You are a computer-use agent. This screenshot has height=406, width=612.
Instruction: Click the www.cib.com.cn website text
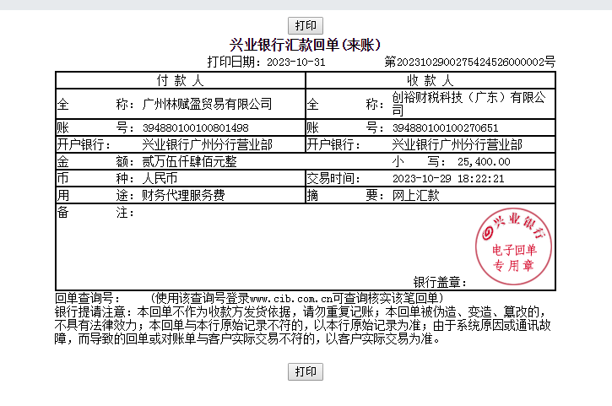click(290, 299)
